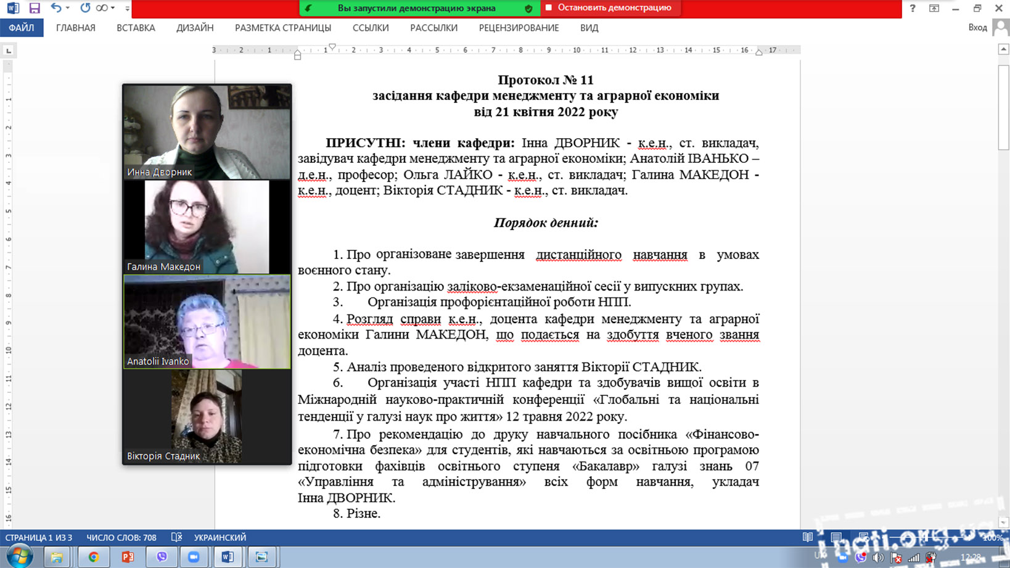
Task: Select Галина Македон's video tile
Action: 207,227
